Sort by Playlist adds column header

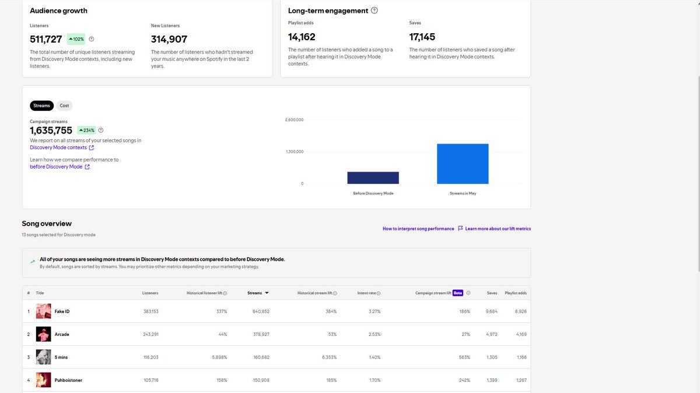516,293
